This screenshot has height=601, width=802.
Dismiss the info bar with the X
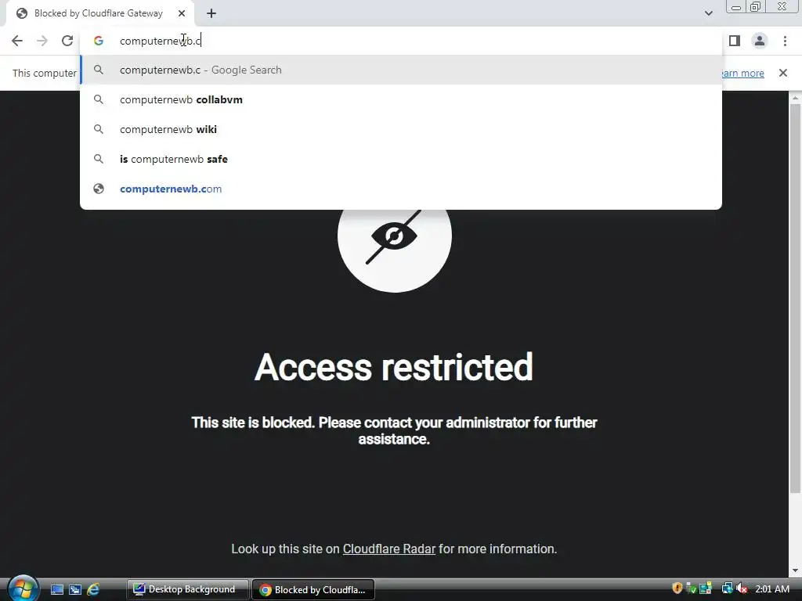[x=782, y=73]
